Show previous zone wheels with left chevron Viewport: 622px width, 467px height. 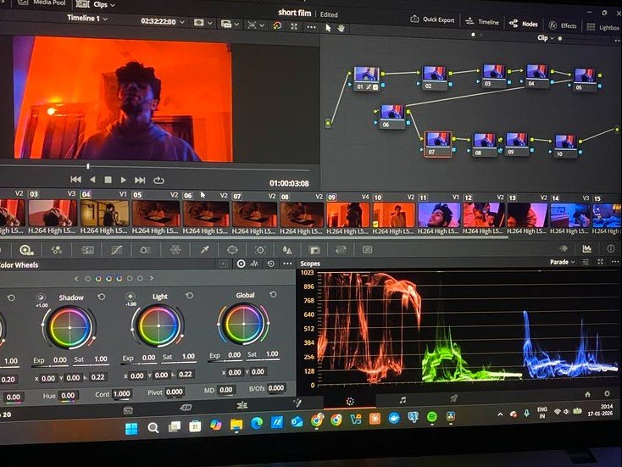click(x=76, y=279)
